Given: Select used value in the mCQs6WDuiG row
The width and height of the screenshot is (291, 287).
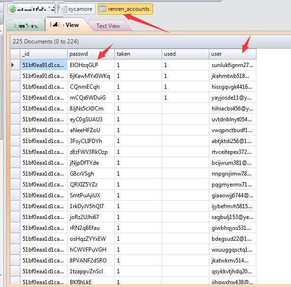Looking at the screenshot, I should click(x=185, y=98).
